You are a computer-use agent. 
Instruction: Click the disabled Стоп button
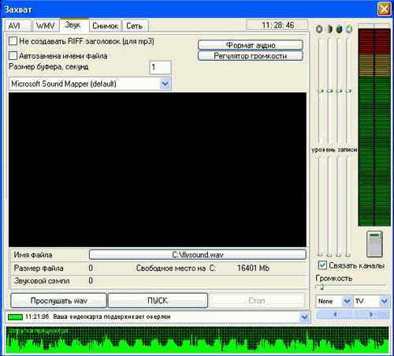pos(257,301)
